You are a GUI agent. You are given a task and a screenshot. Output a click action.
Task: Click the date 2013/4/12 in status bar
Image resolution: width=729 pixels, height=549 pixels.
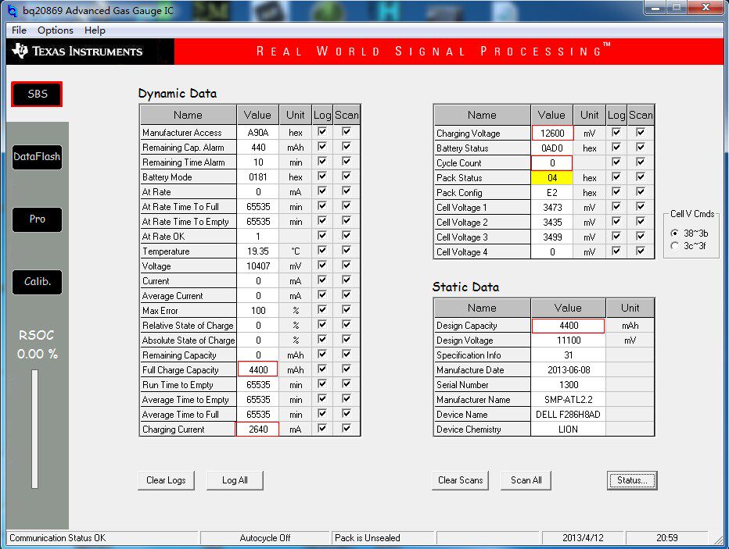click(x=583, y=538)
